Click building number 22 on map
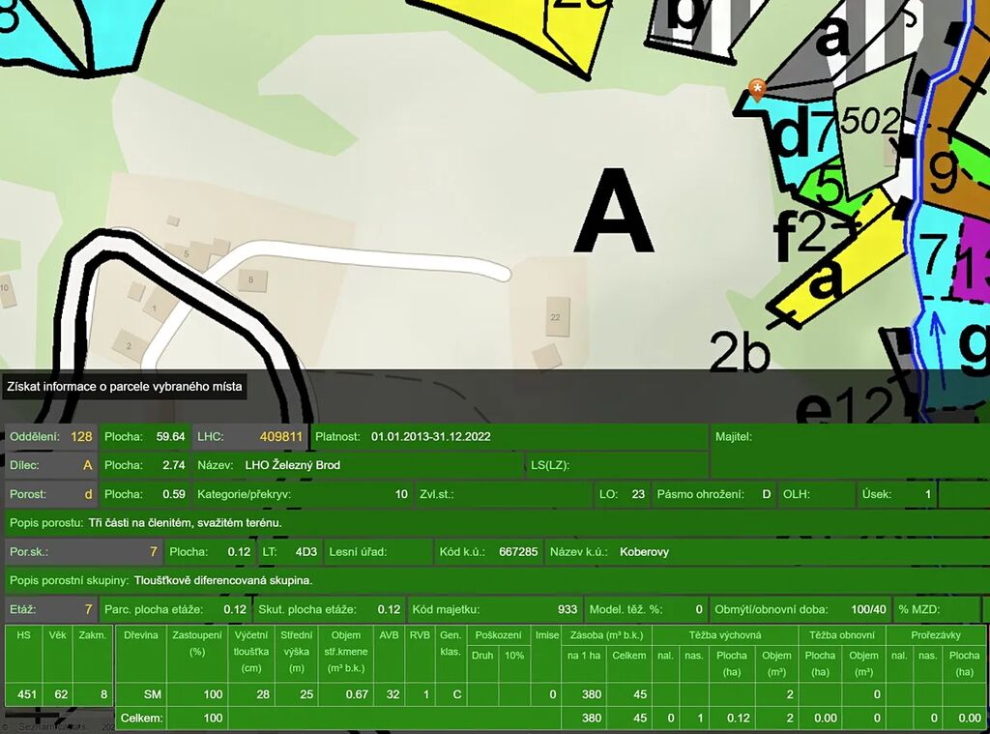The width and height of the screenshot is (990, 734). (x=556, y=316)
